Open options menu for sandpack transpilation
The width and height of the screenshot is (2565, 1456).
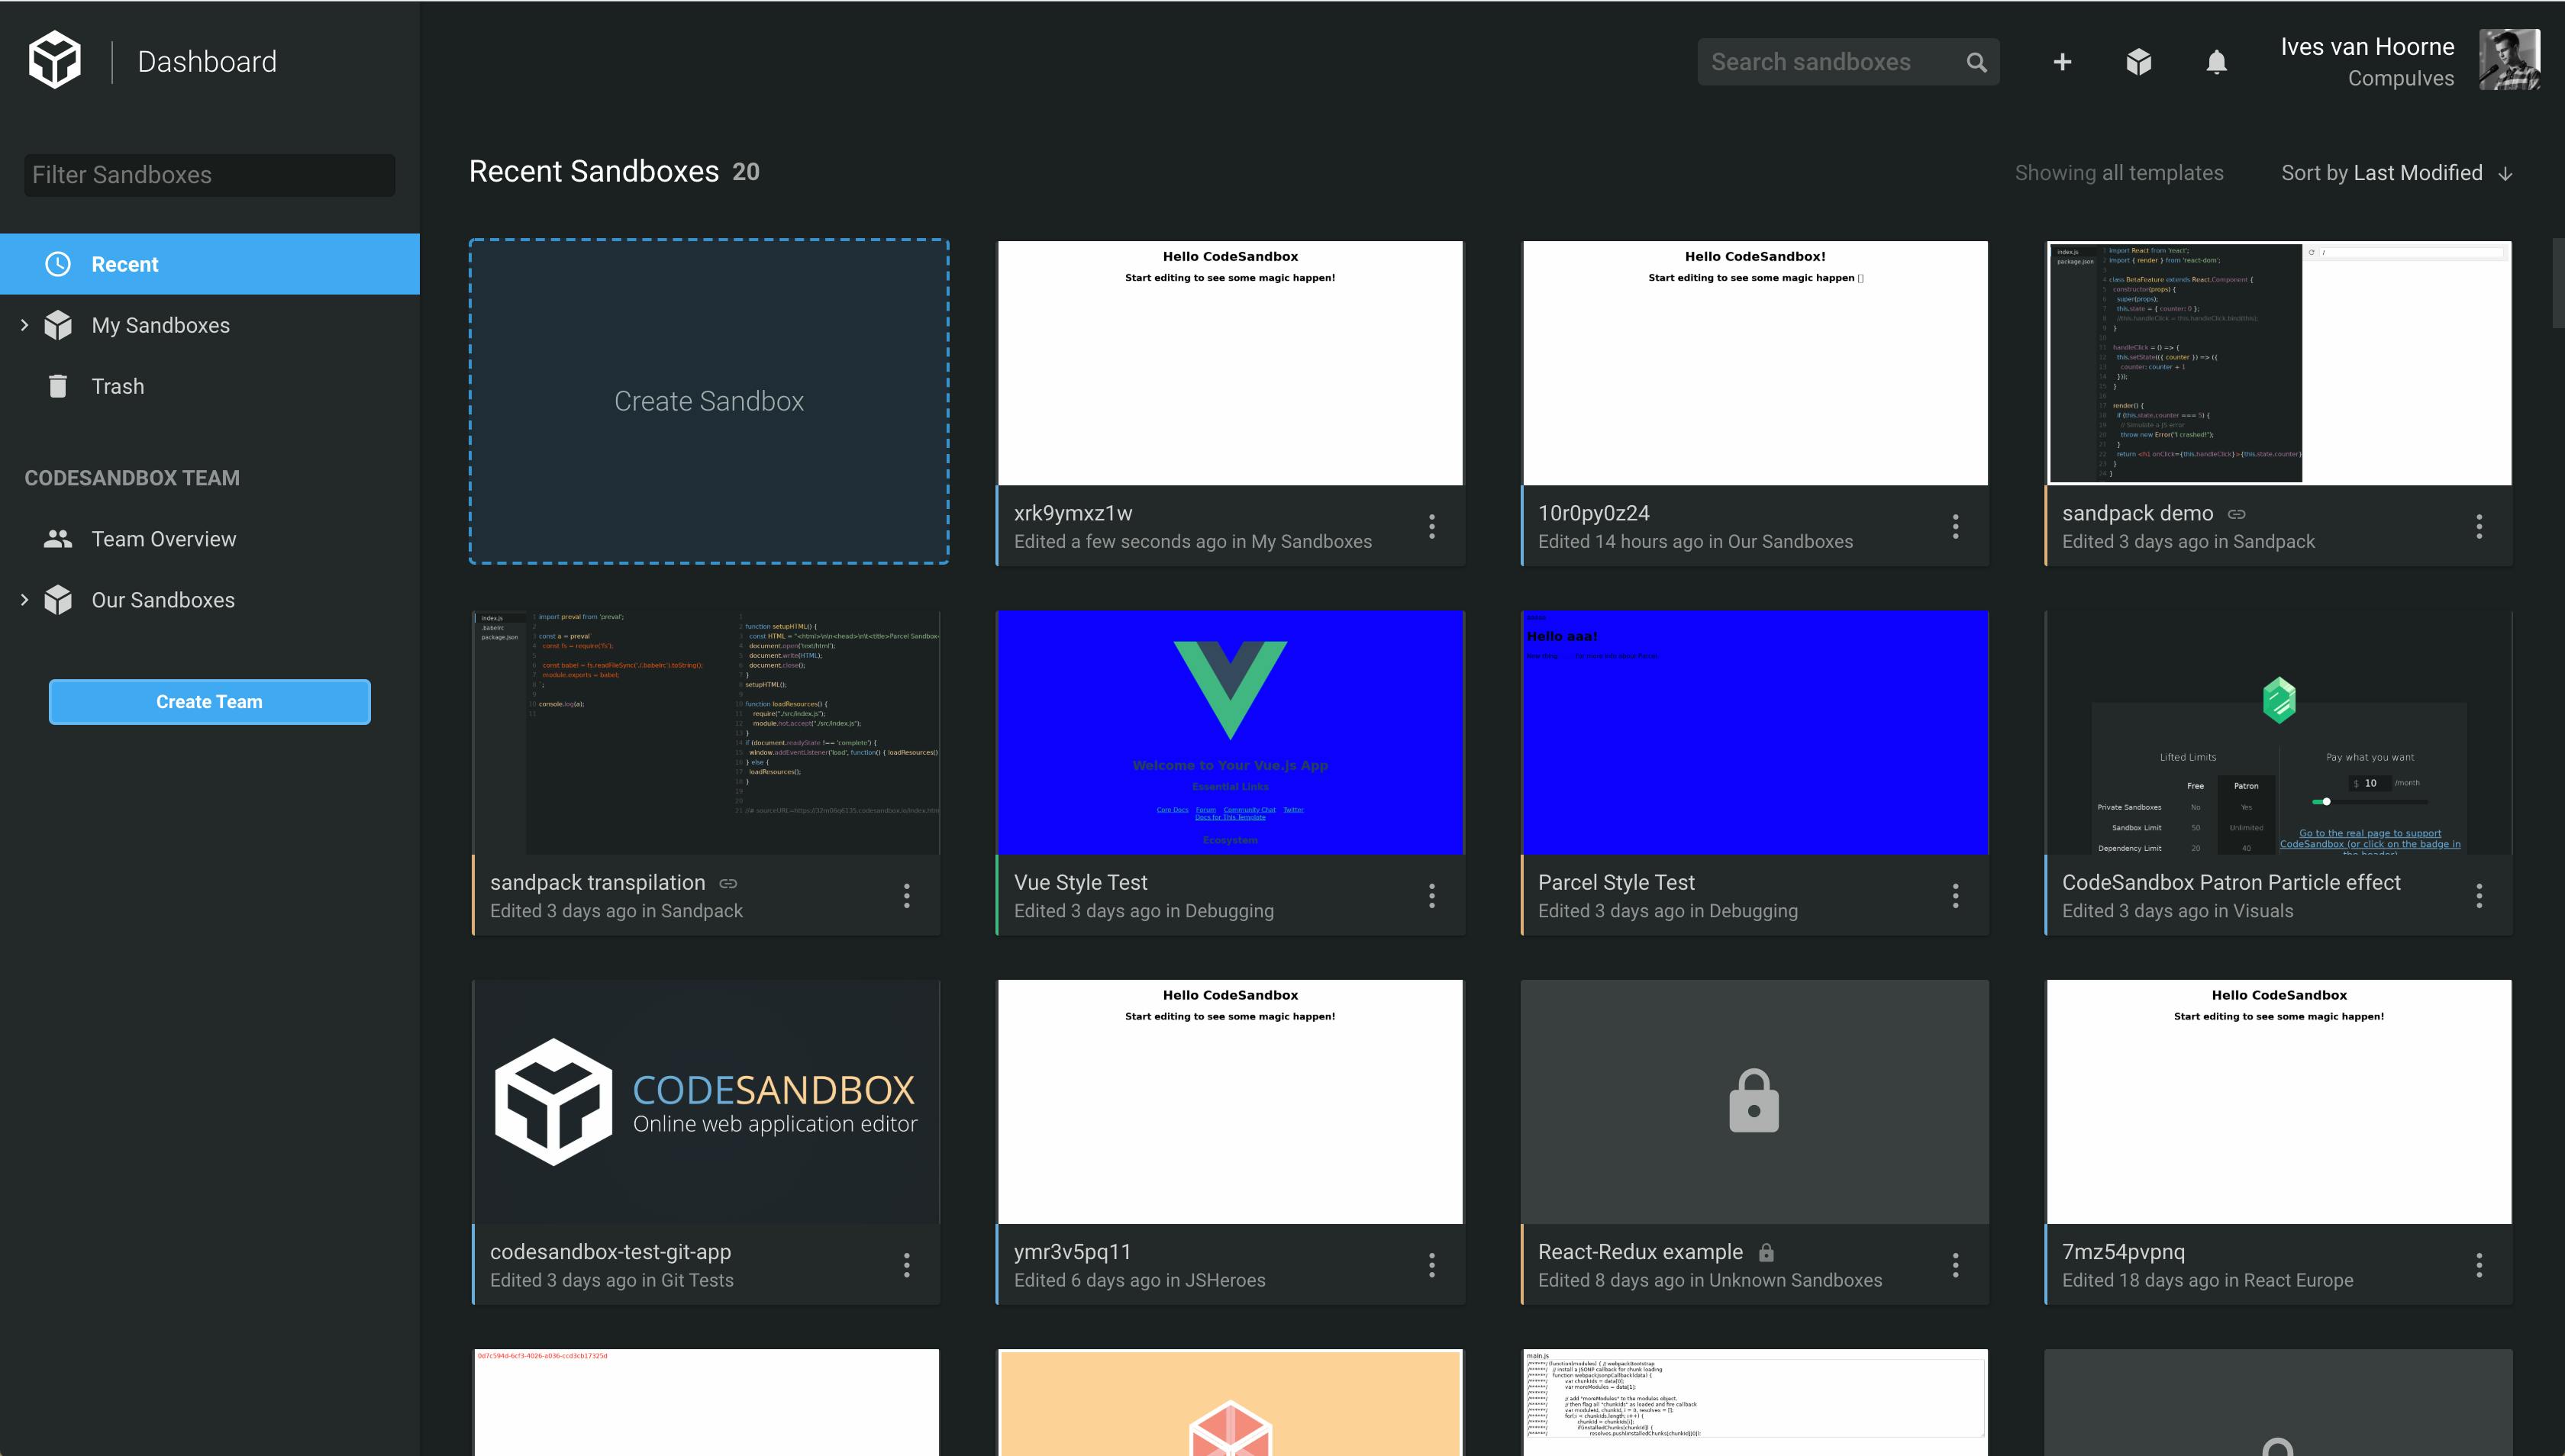(908, 896)
